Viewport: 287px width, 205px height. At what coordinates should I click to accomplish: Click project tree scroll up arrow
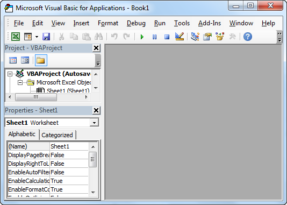pyautogui.click(x=96, y=74)
